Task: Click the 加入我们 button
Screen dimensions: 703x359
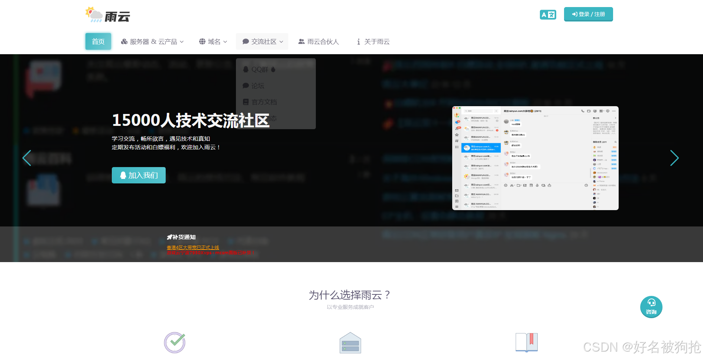Action: tap(139, 175)
